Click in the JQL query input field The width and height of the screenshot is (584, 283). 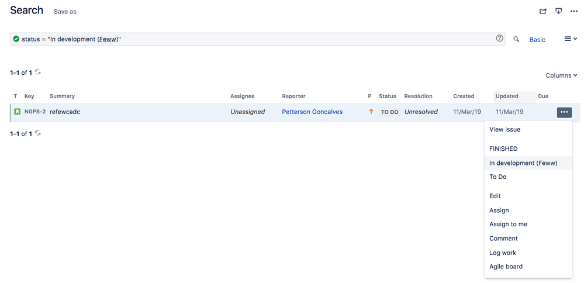tap(257, 39)
